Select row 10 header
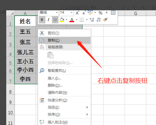Image resolution: width=156 pixels, height=125 pixels. coord(10,110)
